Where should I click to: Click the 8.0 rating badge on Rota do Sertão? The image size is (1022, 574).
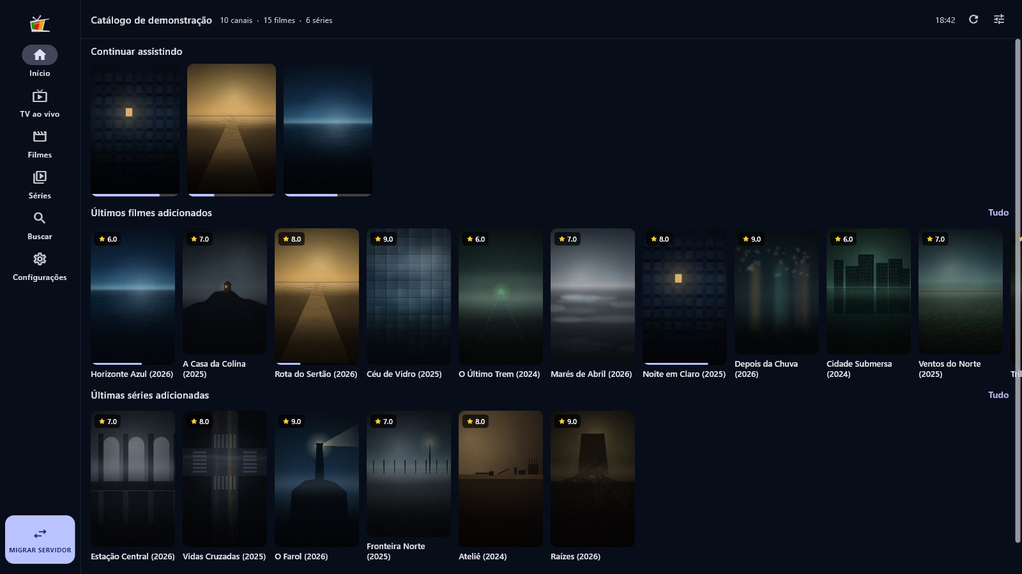[291, 239]
